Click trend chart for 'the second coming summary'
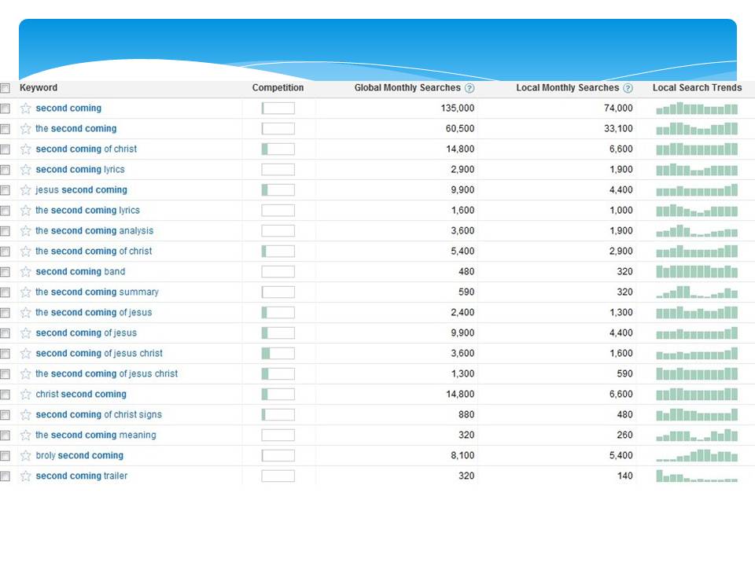Image resolution: width=755 pixels, height=566 pixels. tap(697, 292)
